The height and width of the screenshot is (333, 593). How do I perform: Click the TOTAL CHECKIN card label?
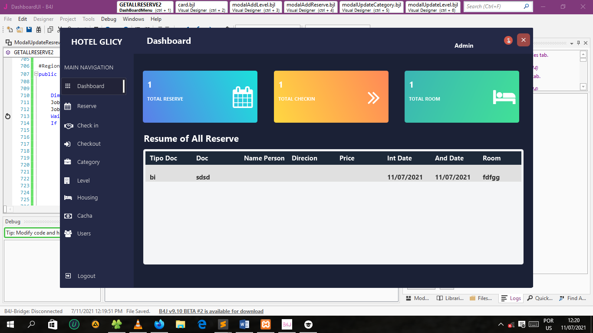(x=296, y=99)
